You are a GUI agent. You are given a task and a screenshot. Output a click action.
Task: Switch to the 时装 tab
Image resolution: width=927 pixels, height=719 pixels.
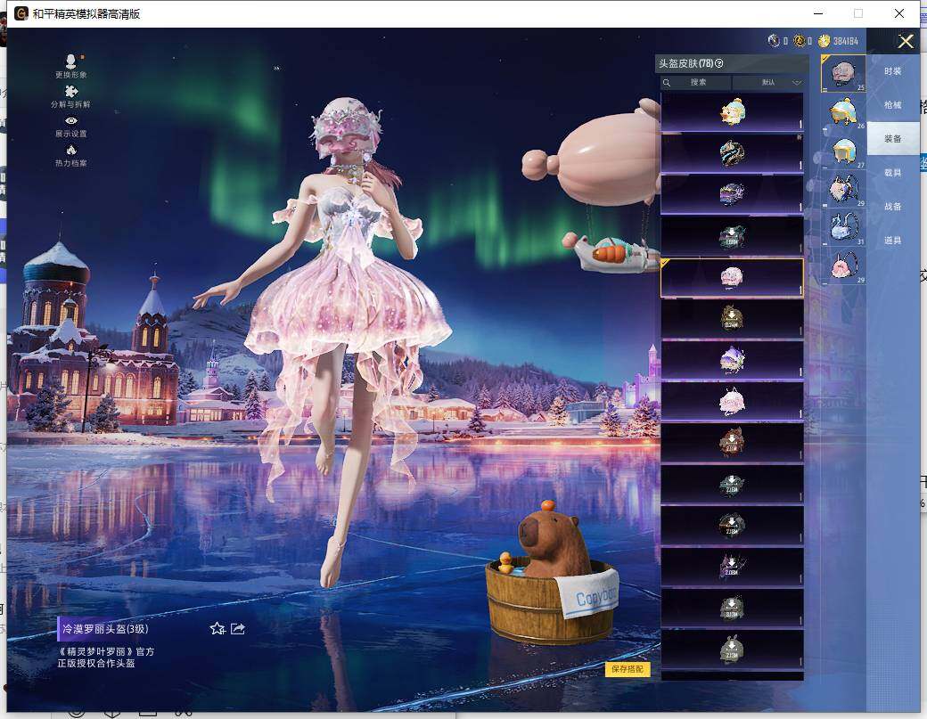click(893, 71)
